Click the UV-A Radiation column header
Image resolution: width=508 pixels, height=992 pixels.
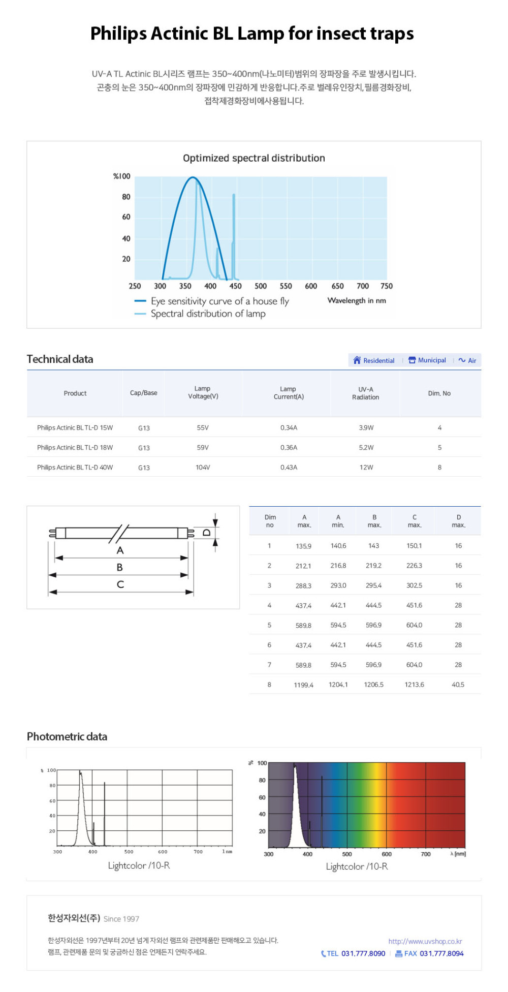[x=365, y=393]
